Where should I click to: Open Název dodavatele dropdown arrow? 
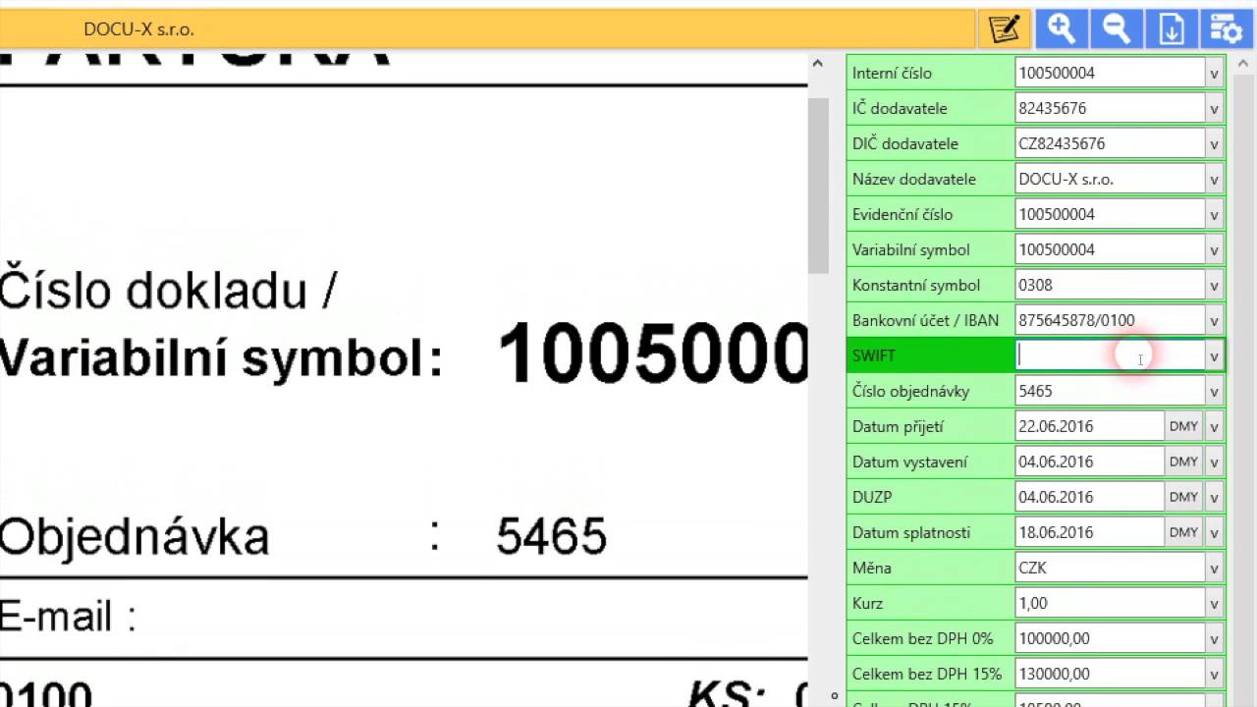(x=1214, y=179)
